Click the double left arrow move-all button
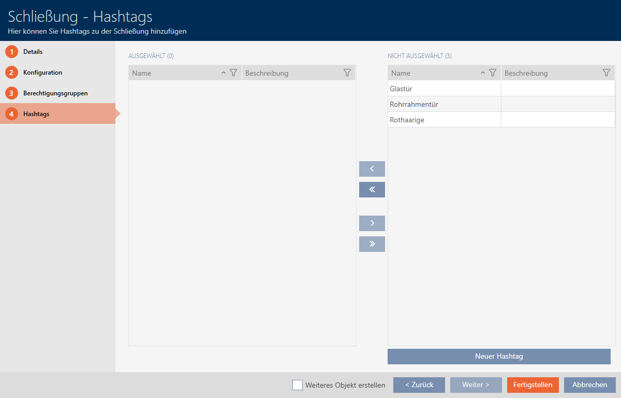The width and height of the screenshot is (621, 398). tap(372, 190)
